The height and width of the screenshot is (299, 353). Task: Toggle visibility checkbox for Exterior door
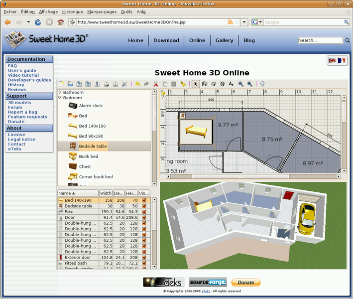point(144,257)
